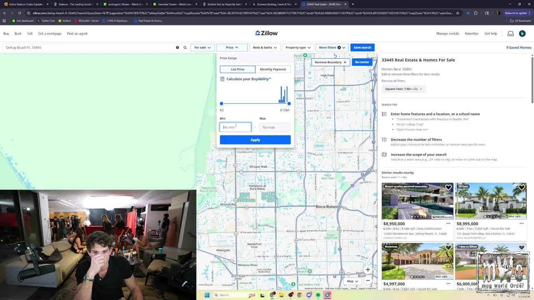Click Calculate your BuyAbility link
534x300 pixels.
pyautogui.click(x=249, y=79)
